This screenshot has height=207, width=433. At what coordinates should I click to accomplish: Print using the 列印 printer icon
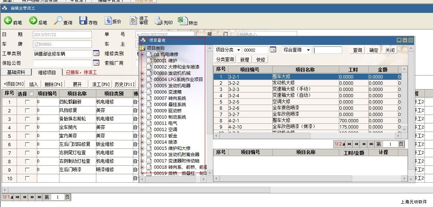[158, 21]
